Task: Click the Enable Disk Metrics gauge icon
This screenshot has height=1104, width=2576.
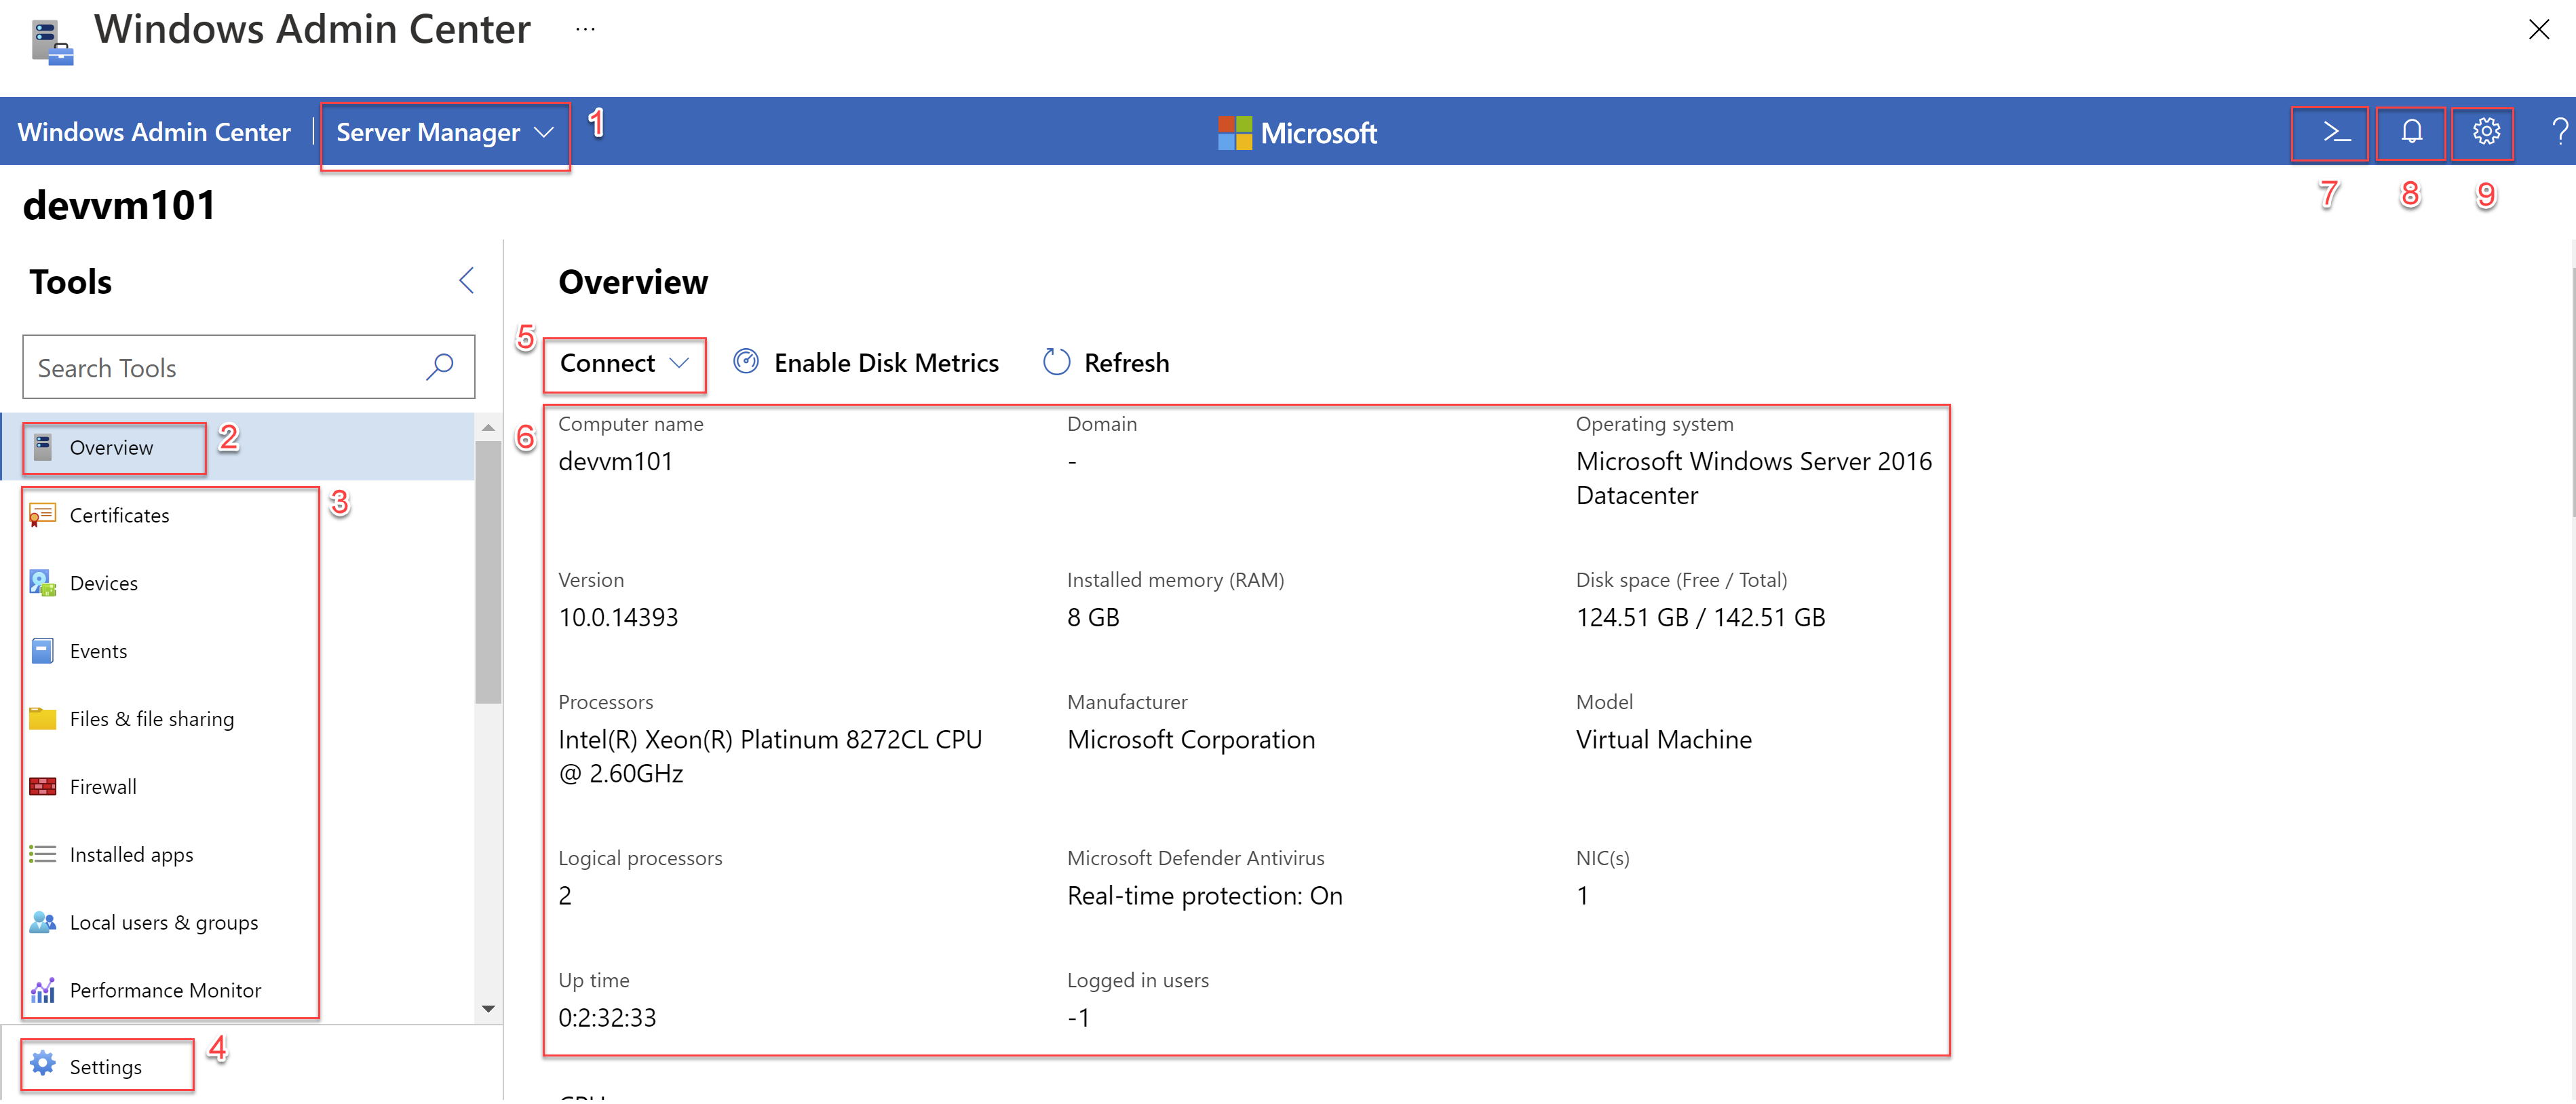Action: tap(746, 362)
